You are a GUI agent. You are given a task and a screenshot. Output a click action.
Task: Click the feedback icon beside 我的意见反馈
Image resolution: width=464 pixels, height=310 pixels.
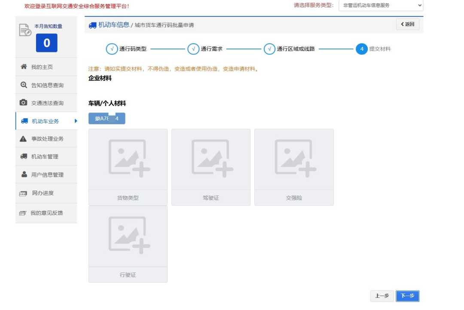tap(23, 213)
